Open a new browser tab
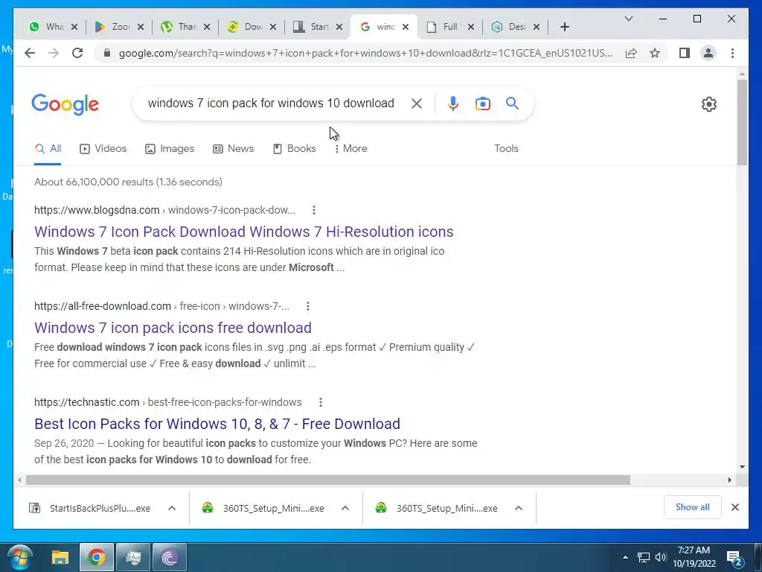The width and height of the screenshot is (762, 572). 564,28
